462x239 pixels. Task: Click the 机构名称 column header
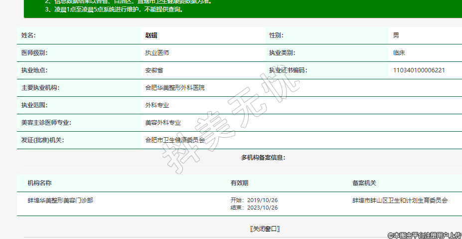click(x=39, y=183)
